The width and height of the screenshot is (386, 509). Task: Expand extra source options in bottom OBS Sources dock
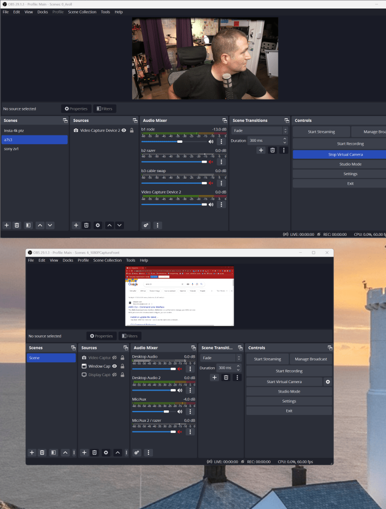[127, 452]
